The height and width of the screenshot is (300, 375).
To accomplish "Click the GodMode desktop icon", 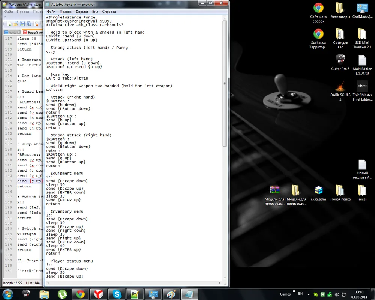I will coord(362,10).
